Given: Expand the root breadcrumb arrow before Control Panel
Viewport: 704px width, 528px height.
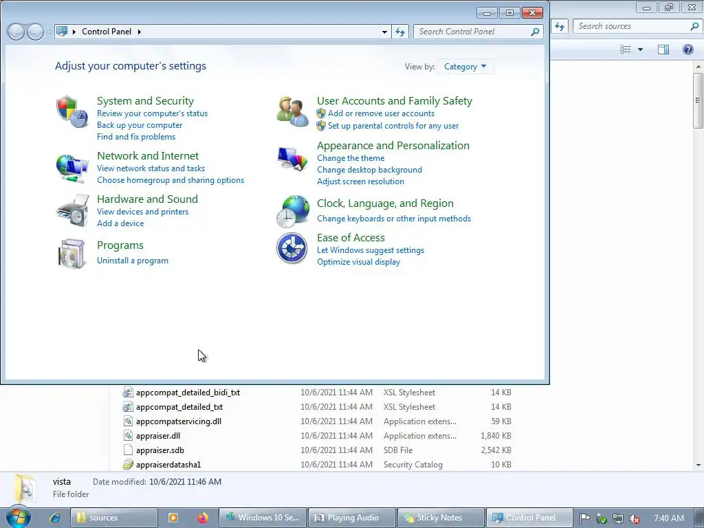Looking at the screenshot, I should pos(74,32).
